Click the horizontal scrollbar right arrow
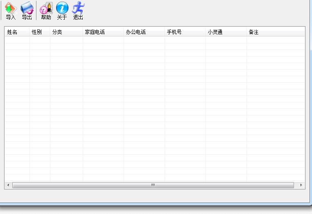 click(x=301, y=185)
